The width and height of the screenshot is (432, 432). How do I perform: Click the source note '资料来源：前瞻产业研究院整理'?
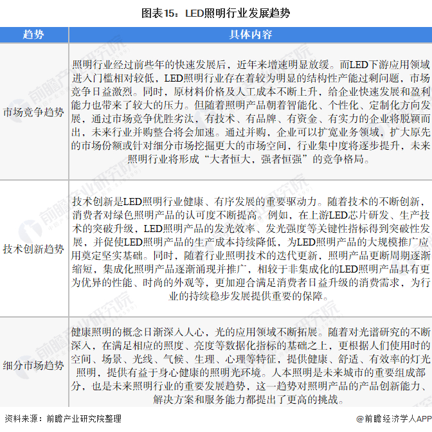(63, 419)
